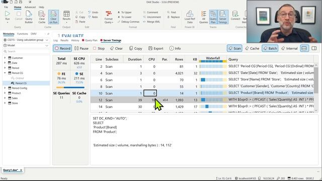Toggle the Batch filter
This screenshot has width=322, height=181.
(270, 48)
